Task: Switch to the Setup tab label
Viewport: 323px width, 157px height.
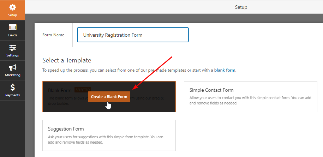Action: coord(12,15)
